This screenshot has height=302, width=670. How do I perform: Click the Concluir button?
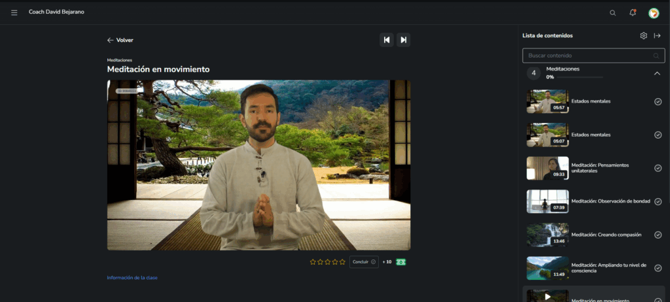click(364, 262)
